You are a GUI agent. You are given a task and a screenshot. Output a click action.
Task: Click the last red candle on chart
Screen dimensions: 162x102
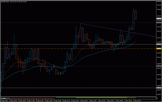pos(136,14)
